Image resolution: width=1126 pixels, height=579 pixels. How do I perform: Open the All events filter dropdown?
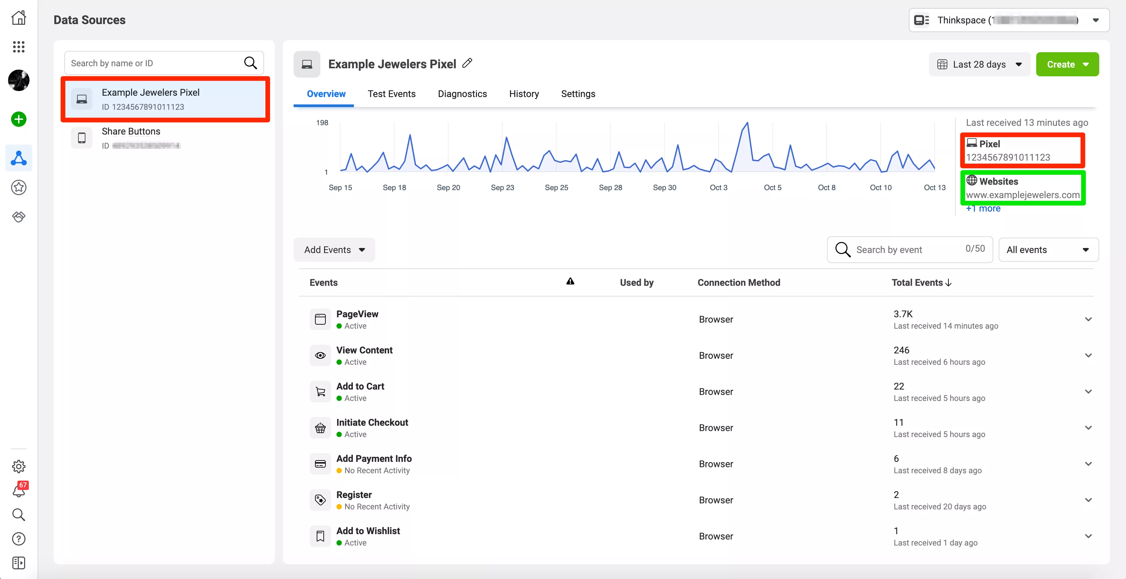pyautogui.click(x=1048, y=250)
